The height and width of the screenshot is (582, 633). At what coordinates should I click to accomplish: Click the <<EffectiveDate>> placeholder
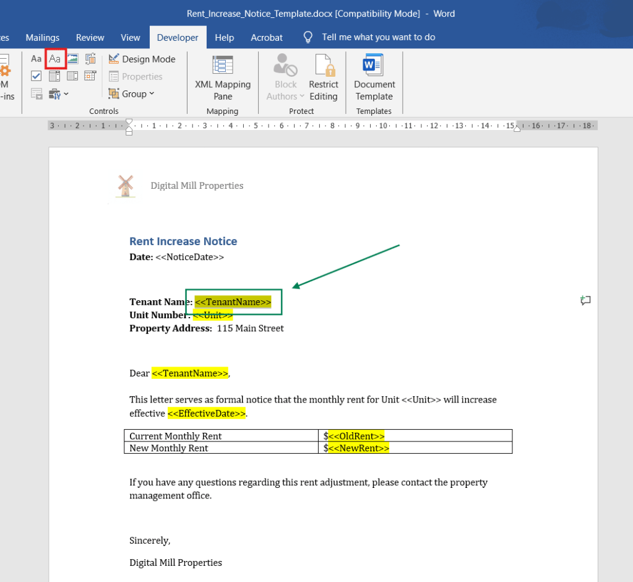click(206, 413)
